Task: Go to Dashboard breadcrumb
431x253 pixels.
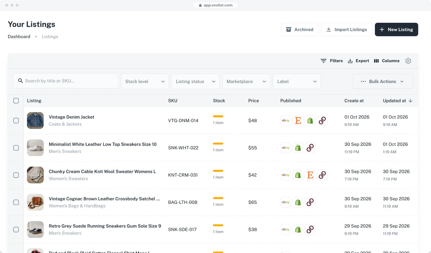Action: pyautogui.click(x=19, y=37)
